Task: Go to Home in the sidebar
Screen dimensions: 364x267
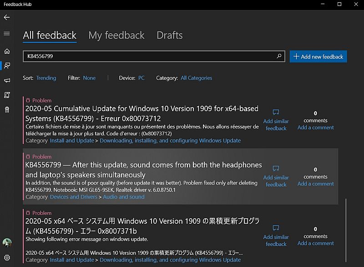Action: [x=7, y=51]
